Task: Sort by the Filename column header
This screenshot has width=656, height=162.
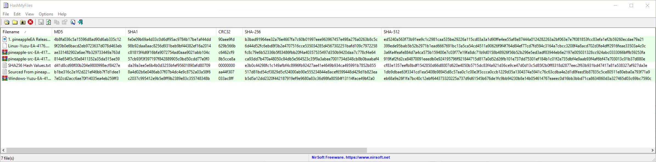Action: point(26,32)
